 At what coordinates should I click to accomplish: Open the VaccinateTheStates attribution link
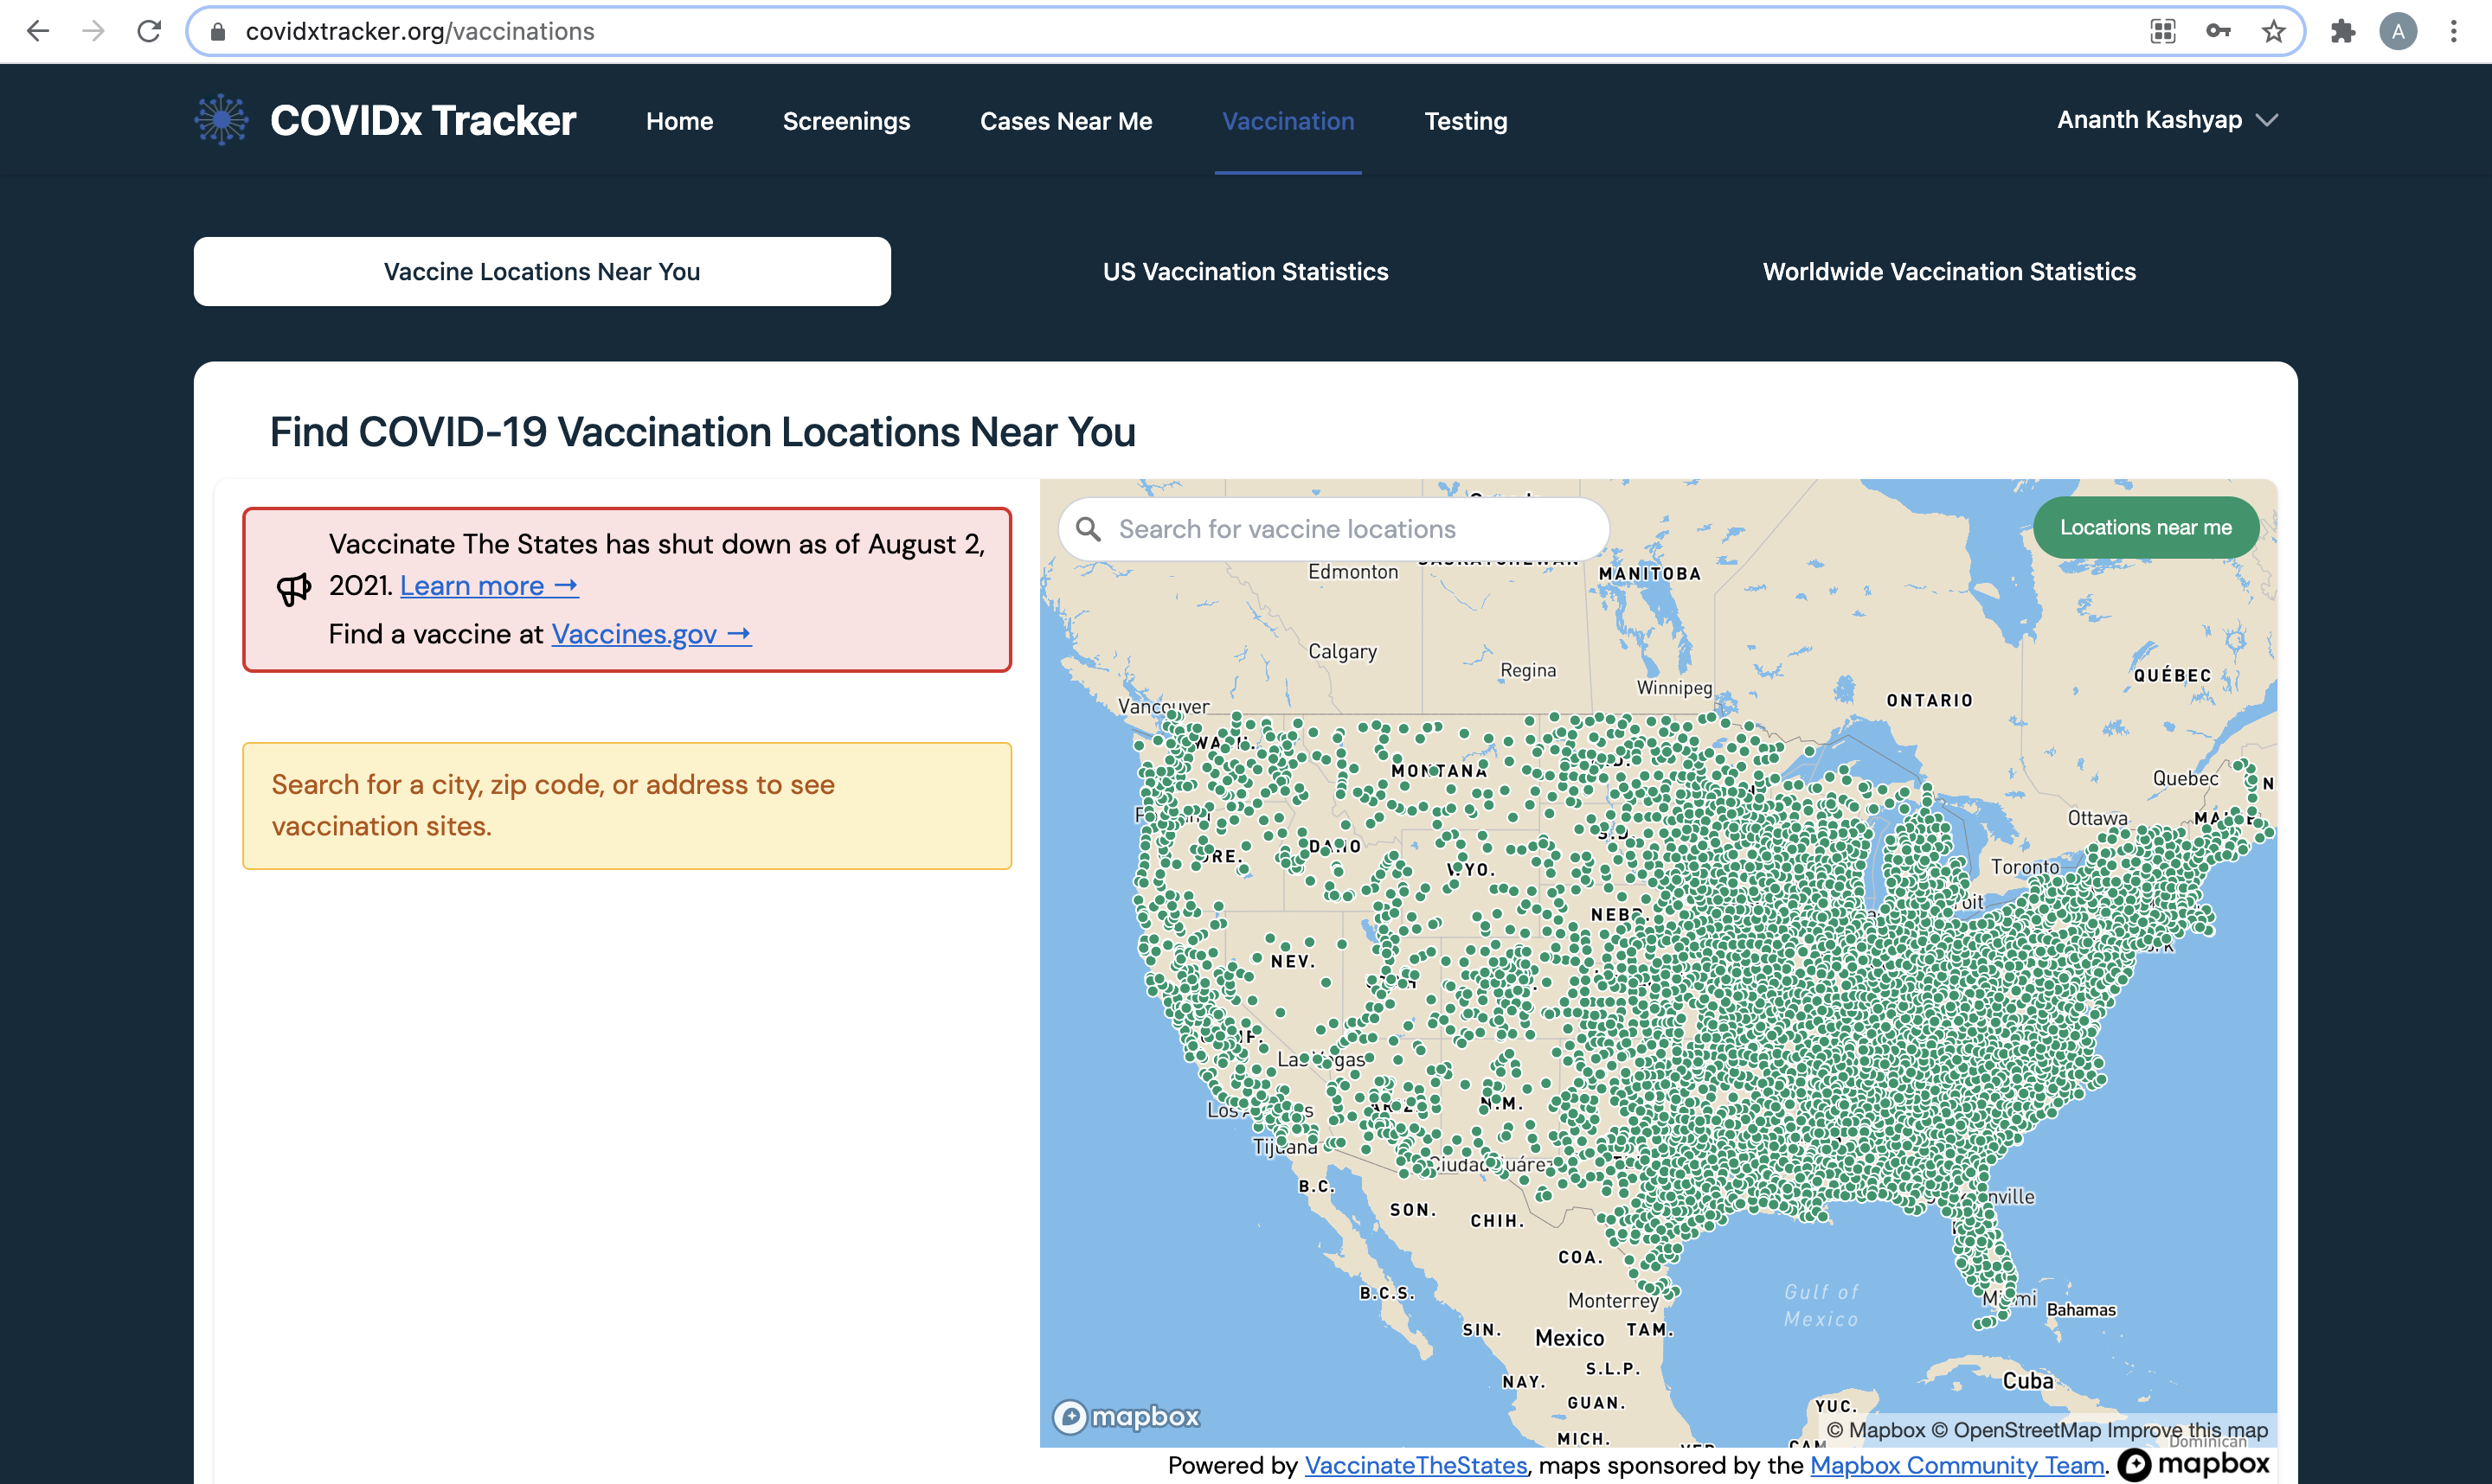1415,1465
